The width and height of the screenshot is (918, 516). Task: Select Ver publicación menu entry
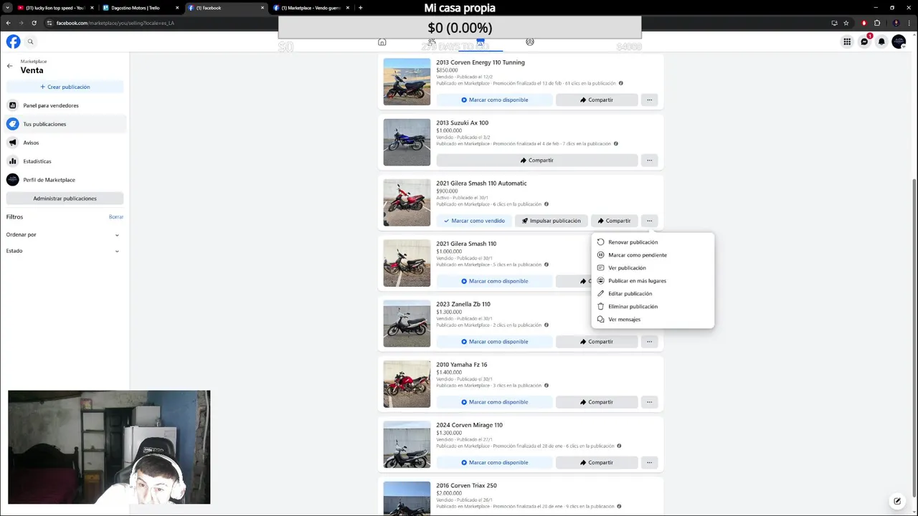653,268
